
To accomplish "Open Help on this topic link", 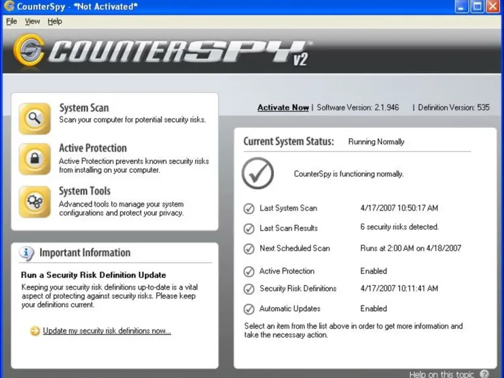I will click(442, 374).
